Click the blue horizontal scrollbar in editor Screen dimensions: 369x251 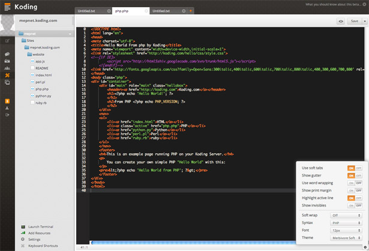pyautogui.click(x=193, y=243)
